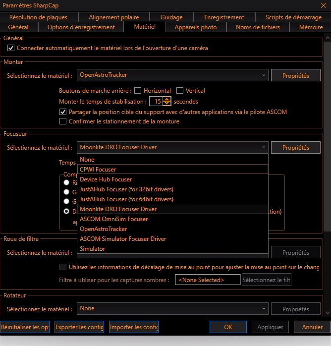Choose ASCOM Simulator Focuser Driver
331x346 pixels.
click(172, 239)
